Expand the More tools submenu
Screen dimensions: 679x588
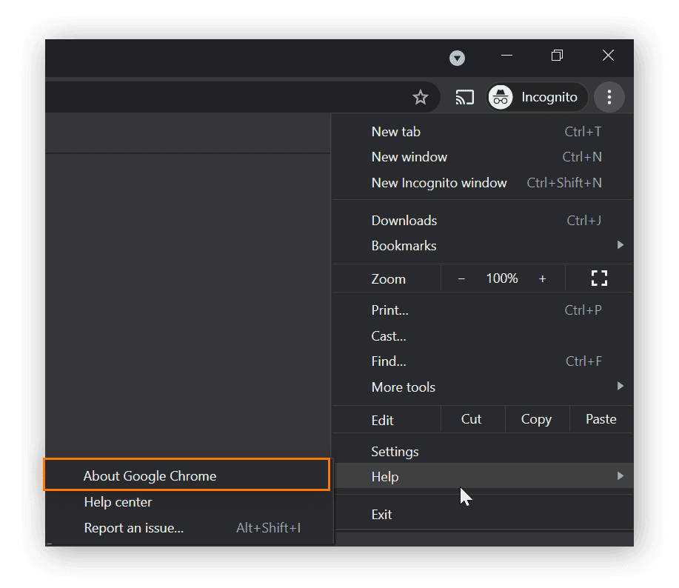[482, 387]
